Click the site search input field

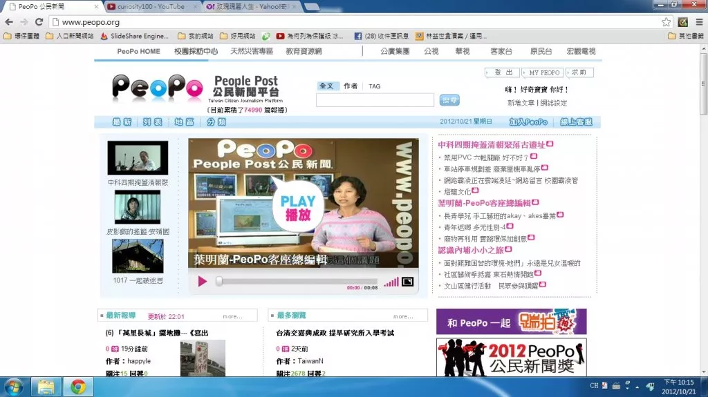pyautogui.click(x=375, y=100)
